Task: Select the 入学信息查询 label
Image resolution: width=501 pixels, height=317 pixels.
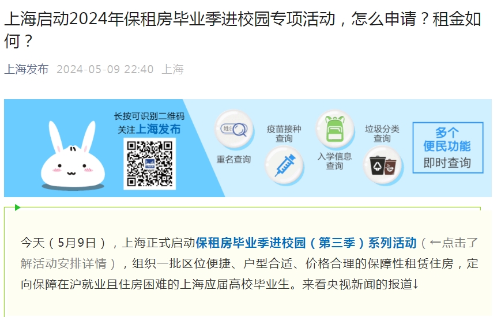Action: click(334, 161)
